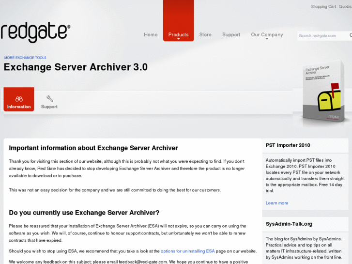
Task: Go to the Home menu item
Action: click(x=151, y=34)
